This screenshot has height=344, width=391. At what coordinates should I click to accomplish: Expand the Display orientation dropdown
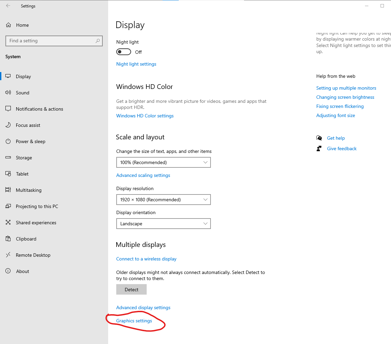click(x=163, y=224)
